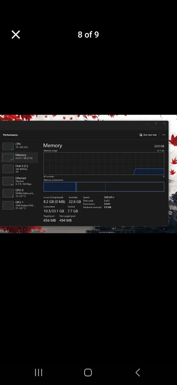
Task: Click the Hardware reserved value 918 MB
Action: tap(108, 207)
